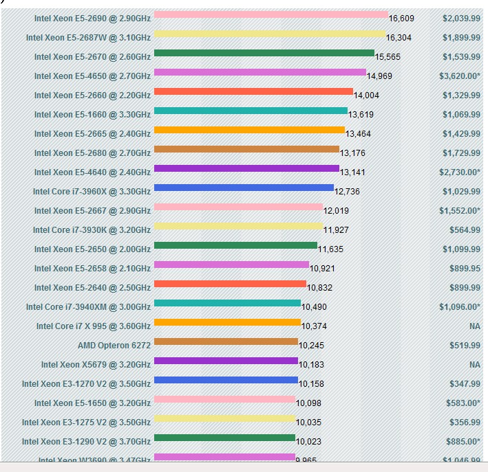The image size is (488, 472).
Task: Click the score value 10,158
Action: (x=311, y=384)
